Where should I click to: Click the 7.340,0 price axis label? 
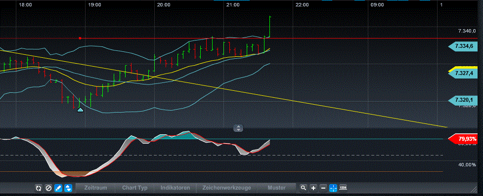tap(467, 31)
